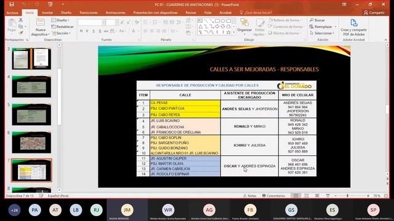Open the Sección dropdown
The width and height of the screenshot is (394, 221).
tap(62, 33)
